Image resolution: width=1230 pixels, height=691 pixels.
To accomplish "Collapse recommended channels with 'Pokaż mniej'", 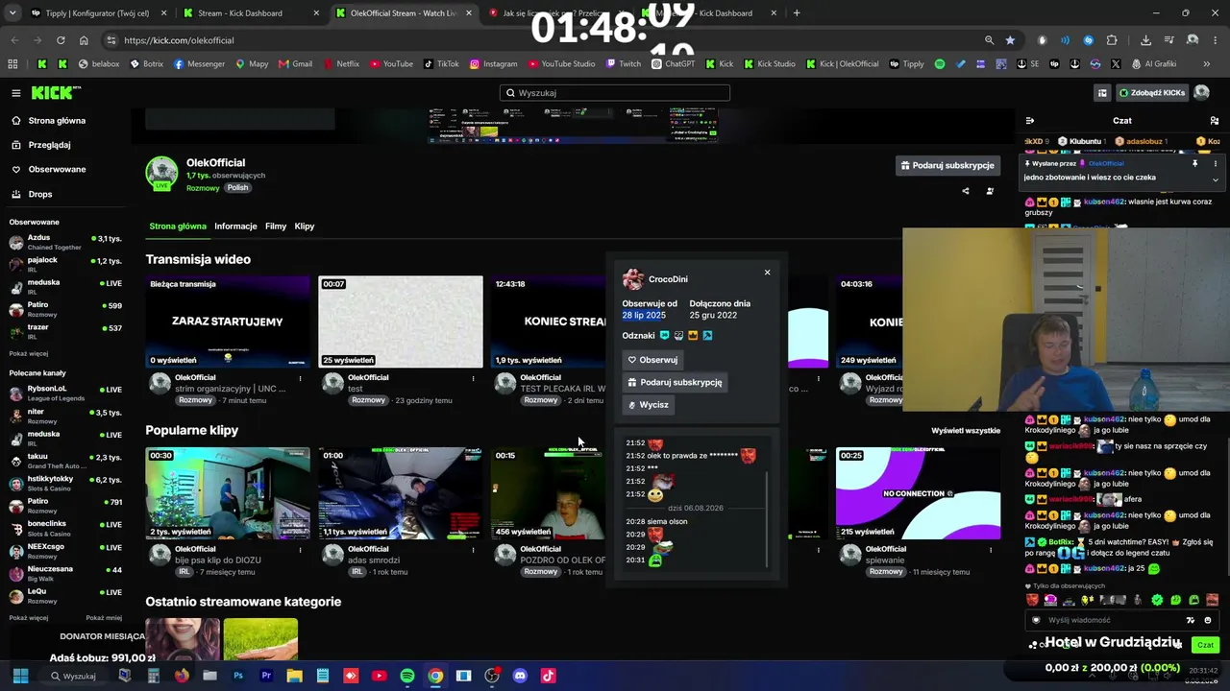I will 104,618.
